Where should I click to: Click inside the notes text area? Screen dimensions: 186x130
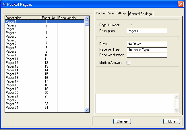pos(135,103)
